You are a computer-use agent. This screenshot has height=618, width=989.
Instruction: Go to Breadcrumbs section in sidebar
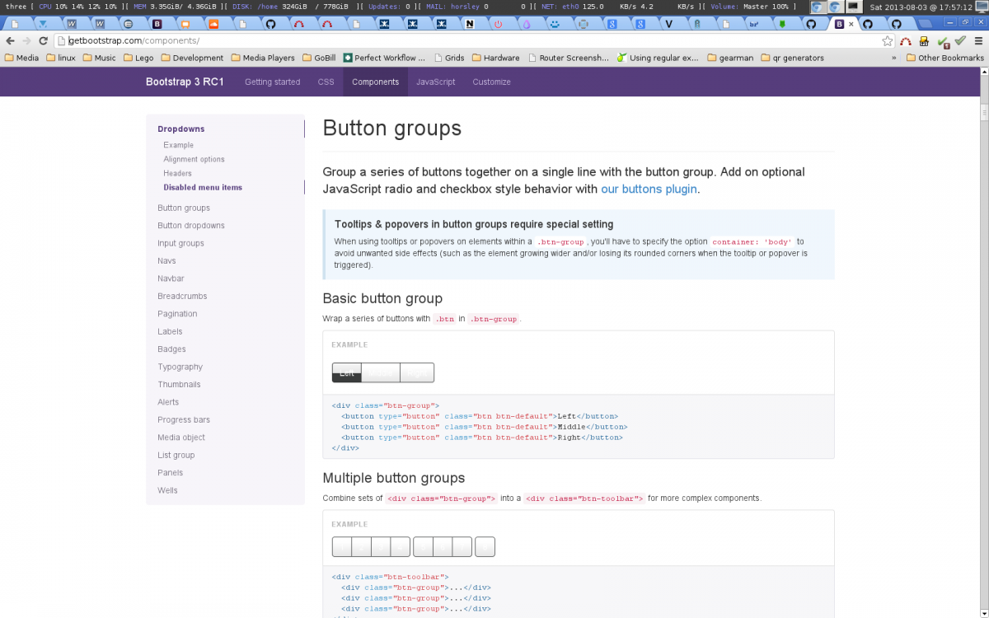click(182, 296)
